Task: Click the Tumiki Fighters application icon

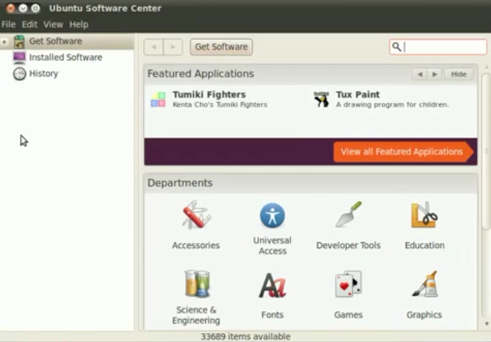Action: tap(158, 99)
